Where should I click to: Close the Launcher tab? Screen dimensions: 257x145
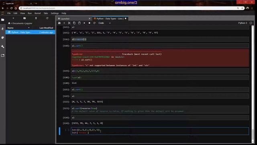(90, 19)
